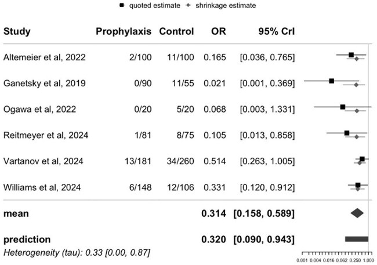The height and width of the screenshot is (265, 377).
Task: Click the mean OR value 0.314
Action: (214, 213)
